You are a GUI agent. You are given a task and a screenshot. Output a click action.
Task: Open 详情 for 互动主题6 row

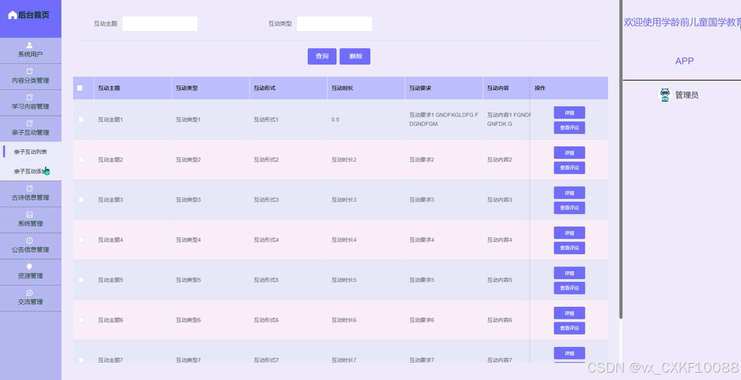(570, 313)
